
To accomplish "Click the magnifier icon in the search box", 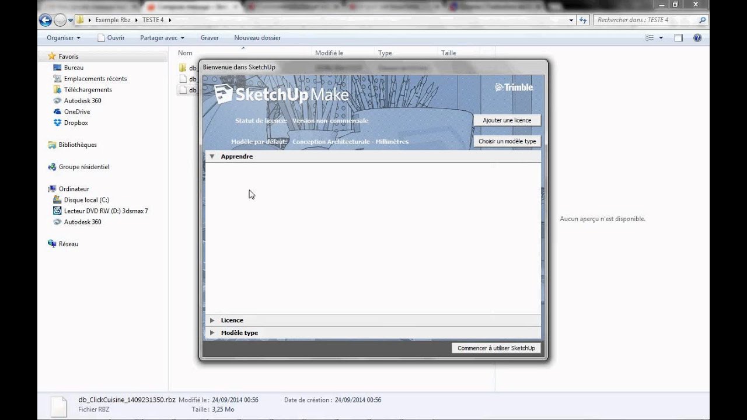I will (702, 20).
